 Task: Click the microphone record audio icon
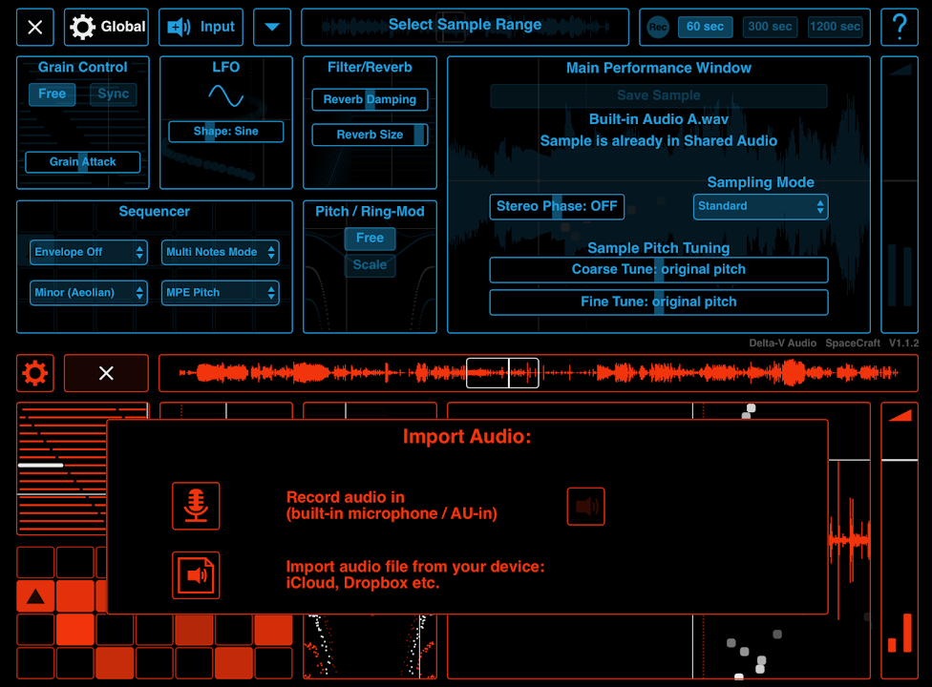[x=196, y=506]
